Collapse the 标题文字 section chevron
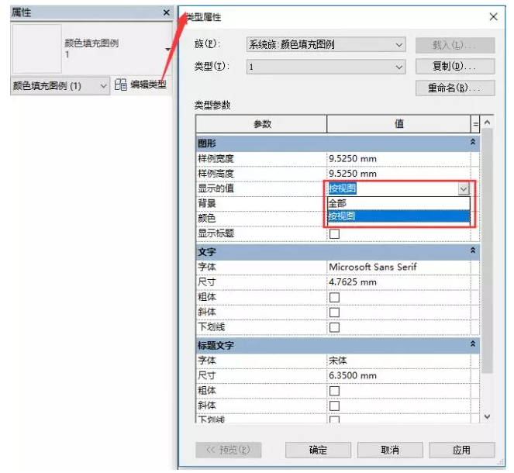 (474, 345)
